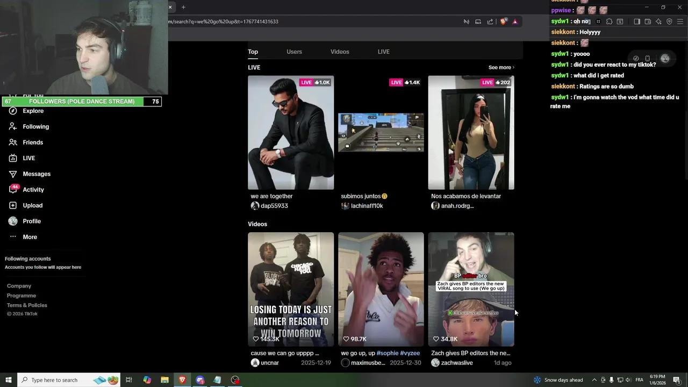
Task: Click the browser address bar URL
Action: point(223,21)
